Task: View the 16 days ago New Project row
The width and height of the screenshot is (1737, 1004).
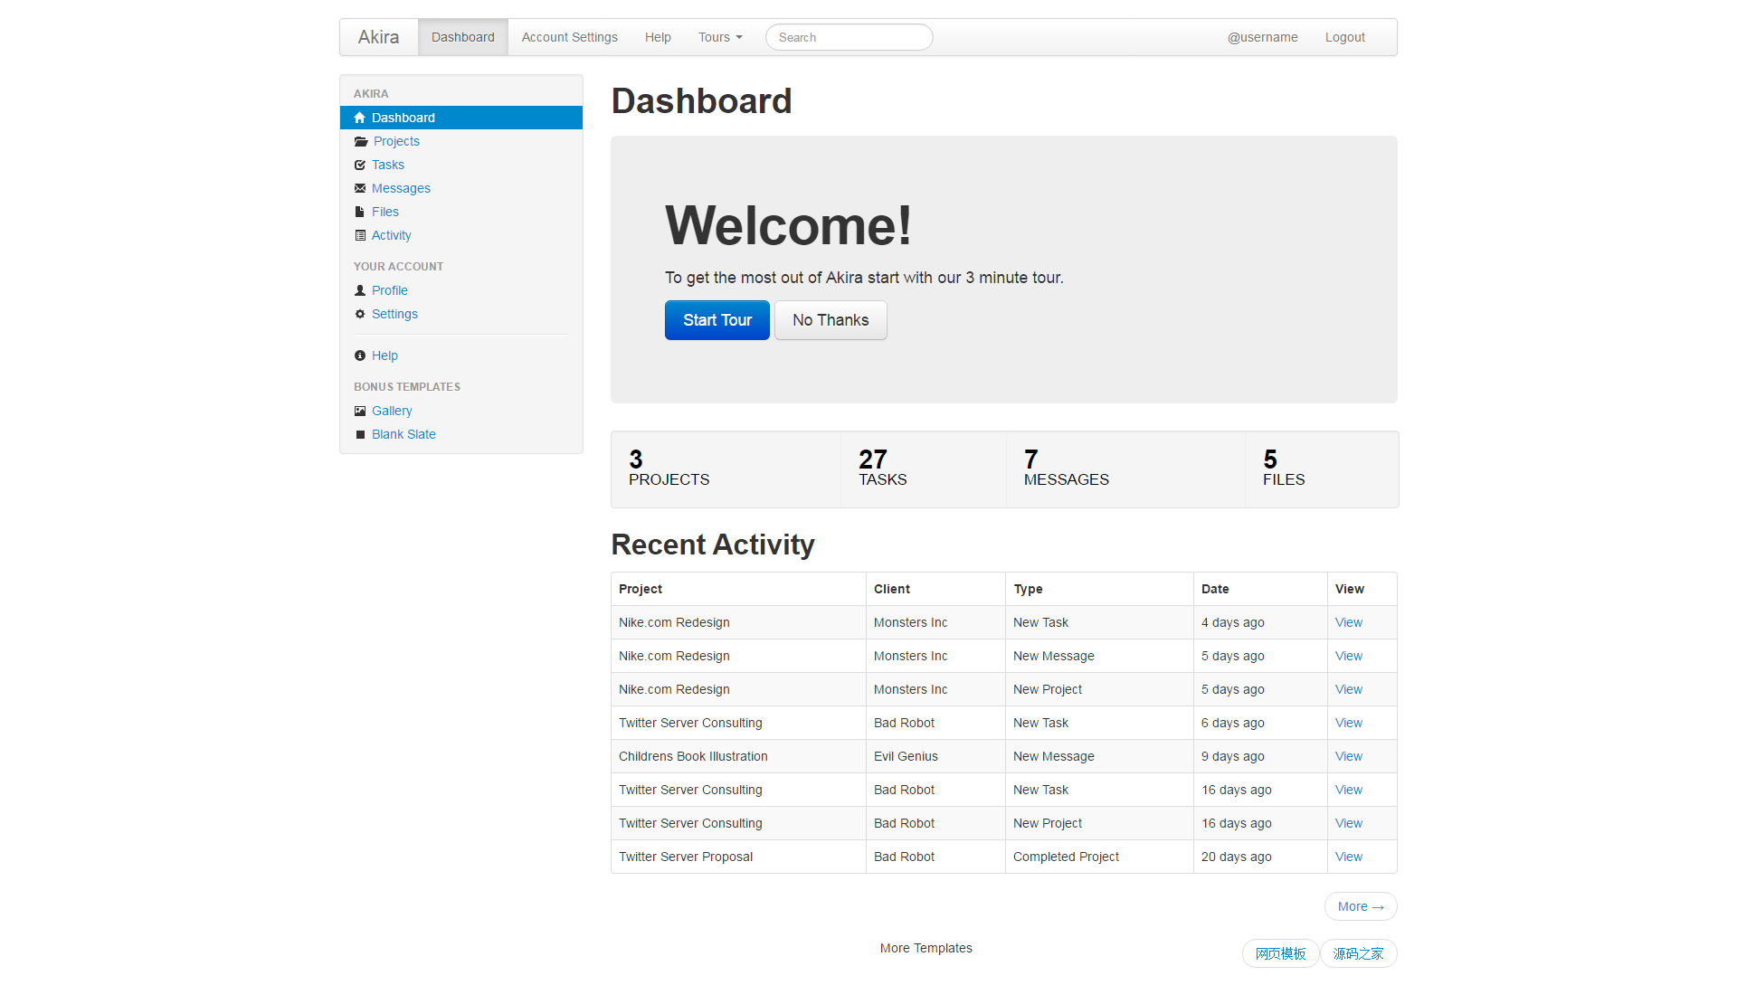Action: click(1348, 823)
